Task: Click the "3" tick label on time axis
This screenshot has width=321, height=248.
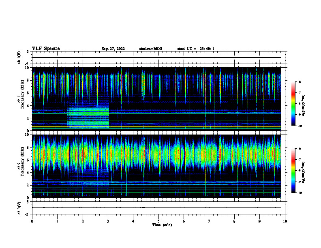Action: click(108, 221)
